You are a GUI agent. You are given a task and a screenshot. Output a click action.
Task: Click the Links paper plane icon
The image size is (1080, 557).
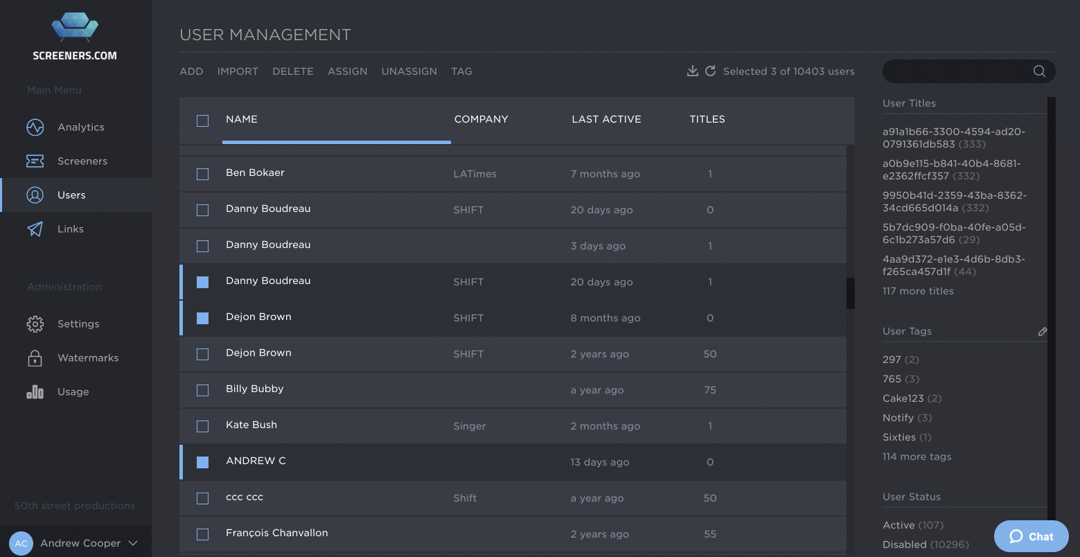click(35, 229)
